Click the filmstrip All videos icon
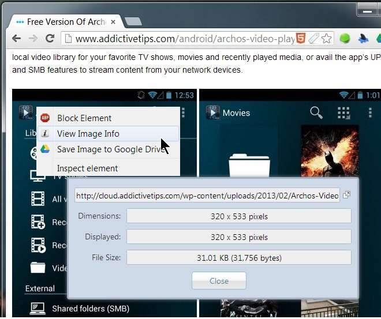This screenshot has width=381, height=319. coord(38,198)
